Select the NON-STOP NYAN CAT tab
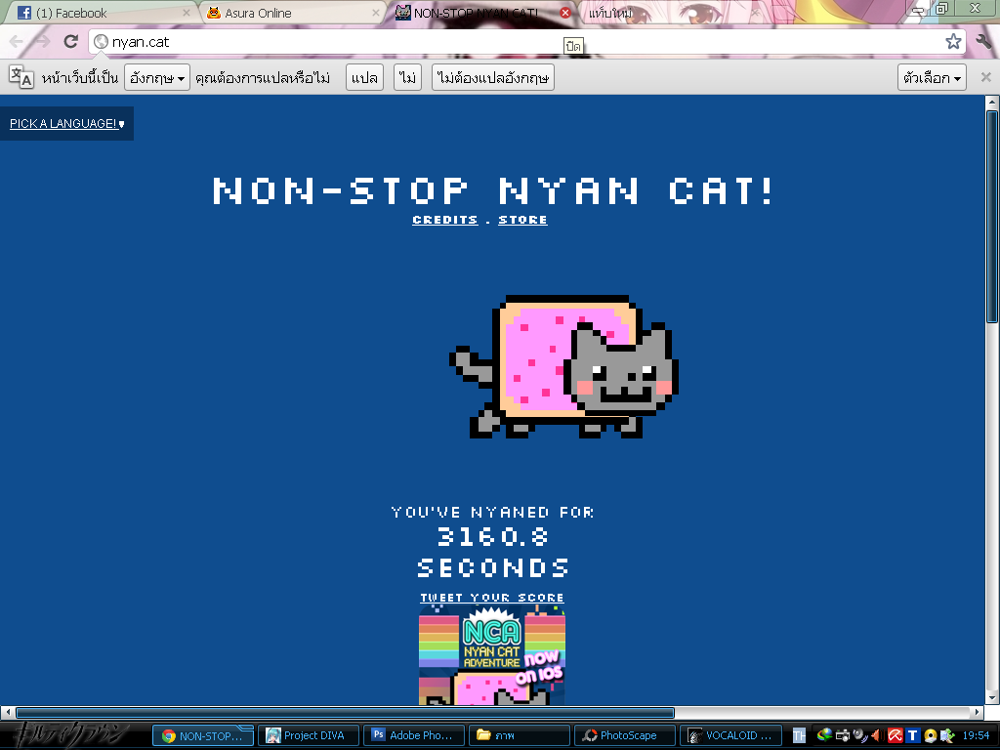 (481, 13)
